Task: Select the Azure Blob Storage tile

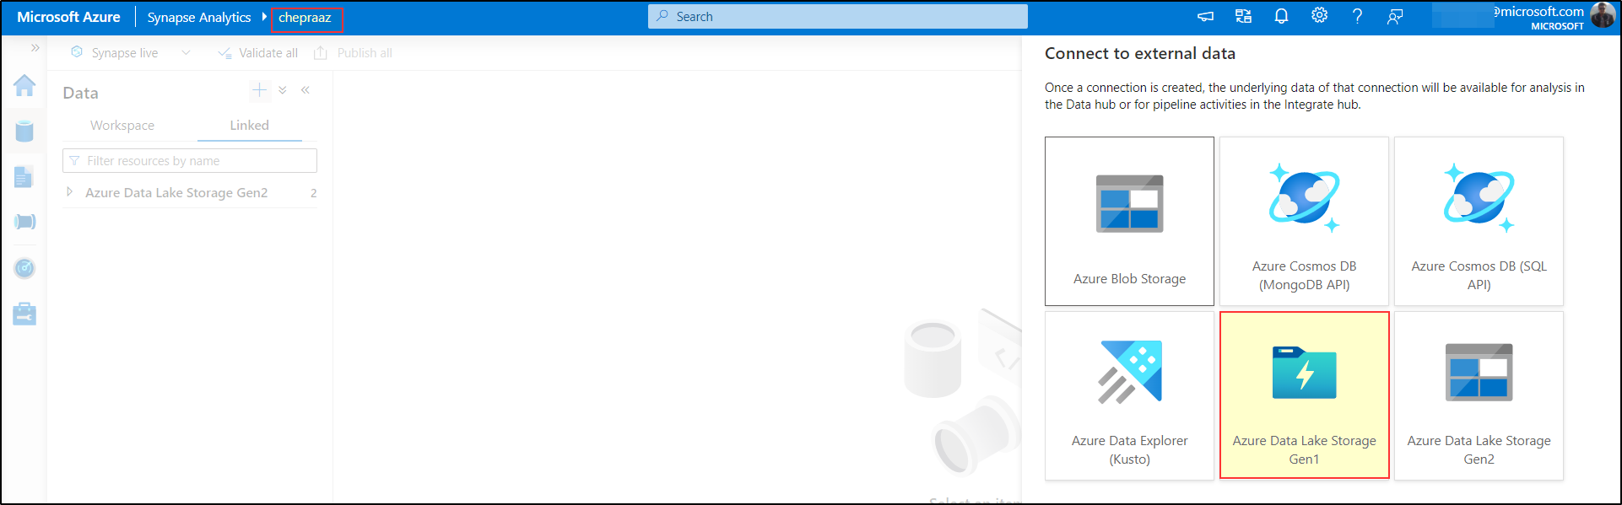Action: pos(1129,221)
